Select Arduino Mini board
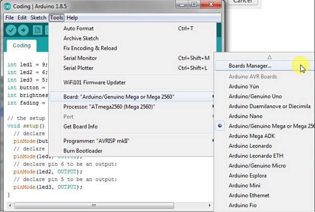This screenshot has width=315, height=212. tap(265, 185)
